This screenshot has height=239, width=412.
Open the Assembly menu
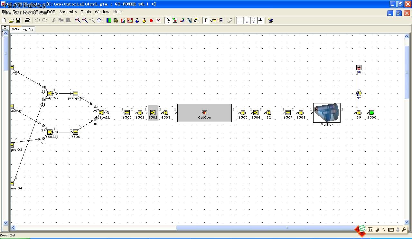tap(68, 12)
